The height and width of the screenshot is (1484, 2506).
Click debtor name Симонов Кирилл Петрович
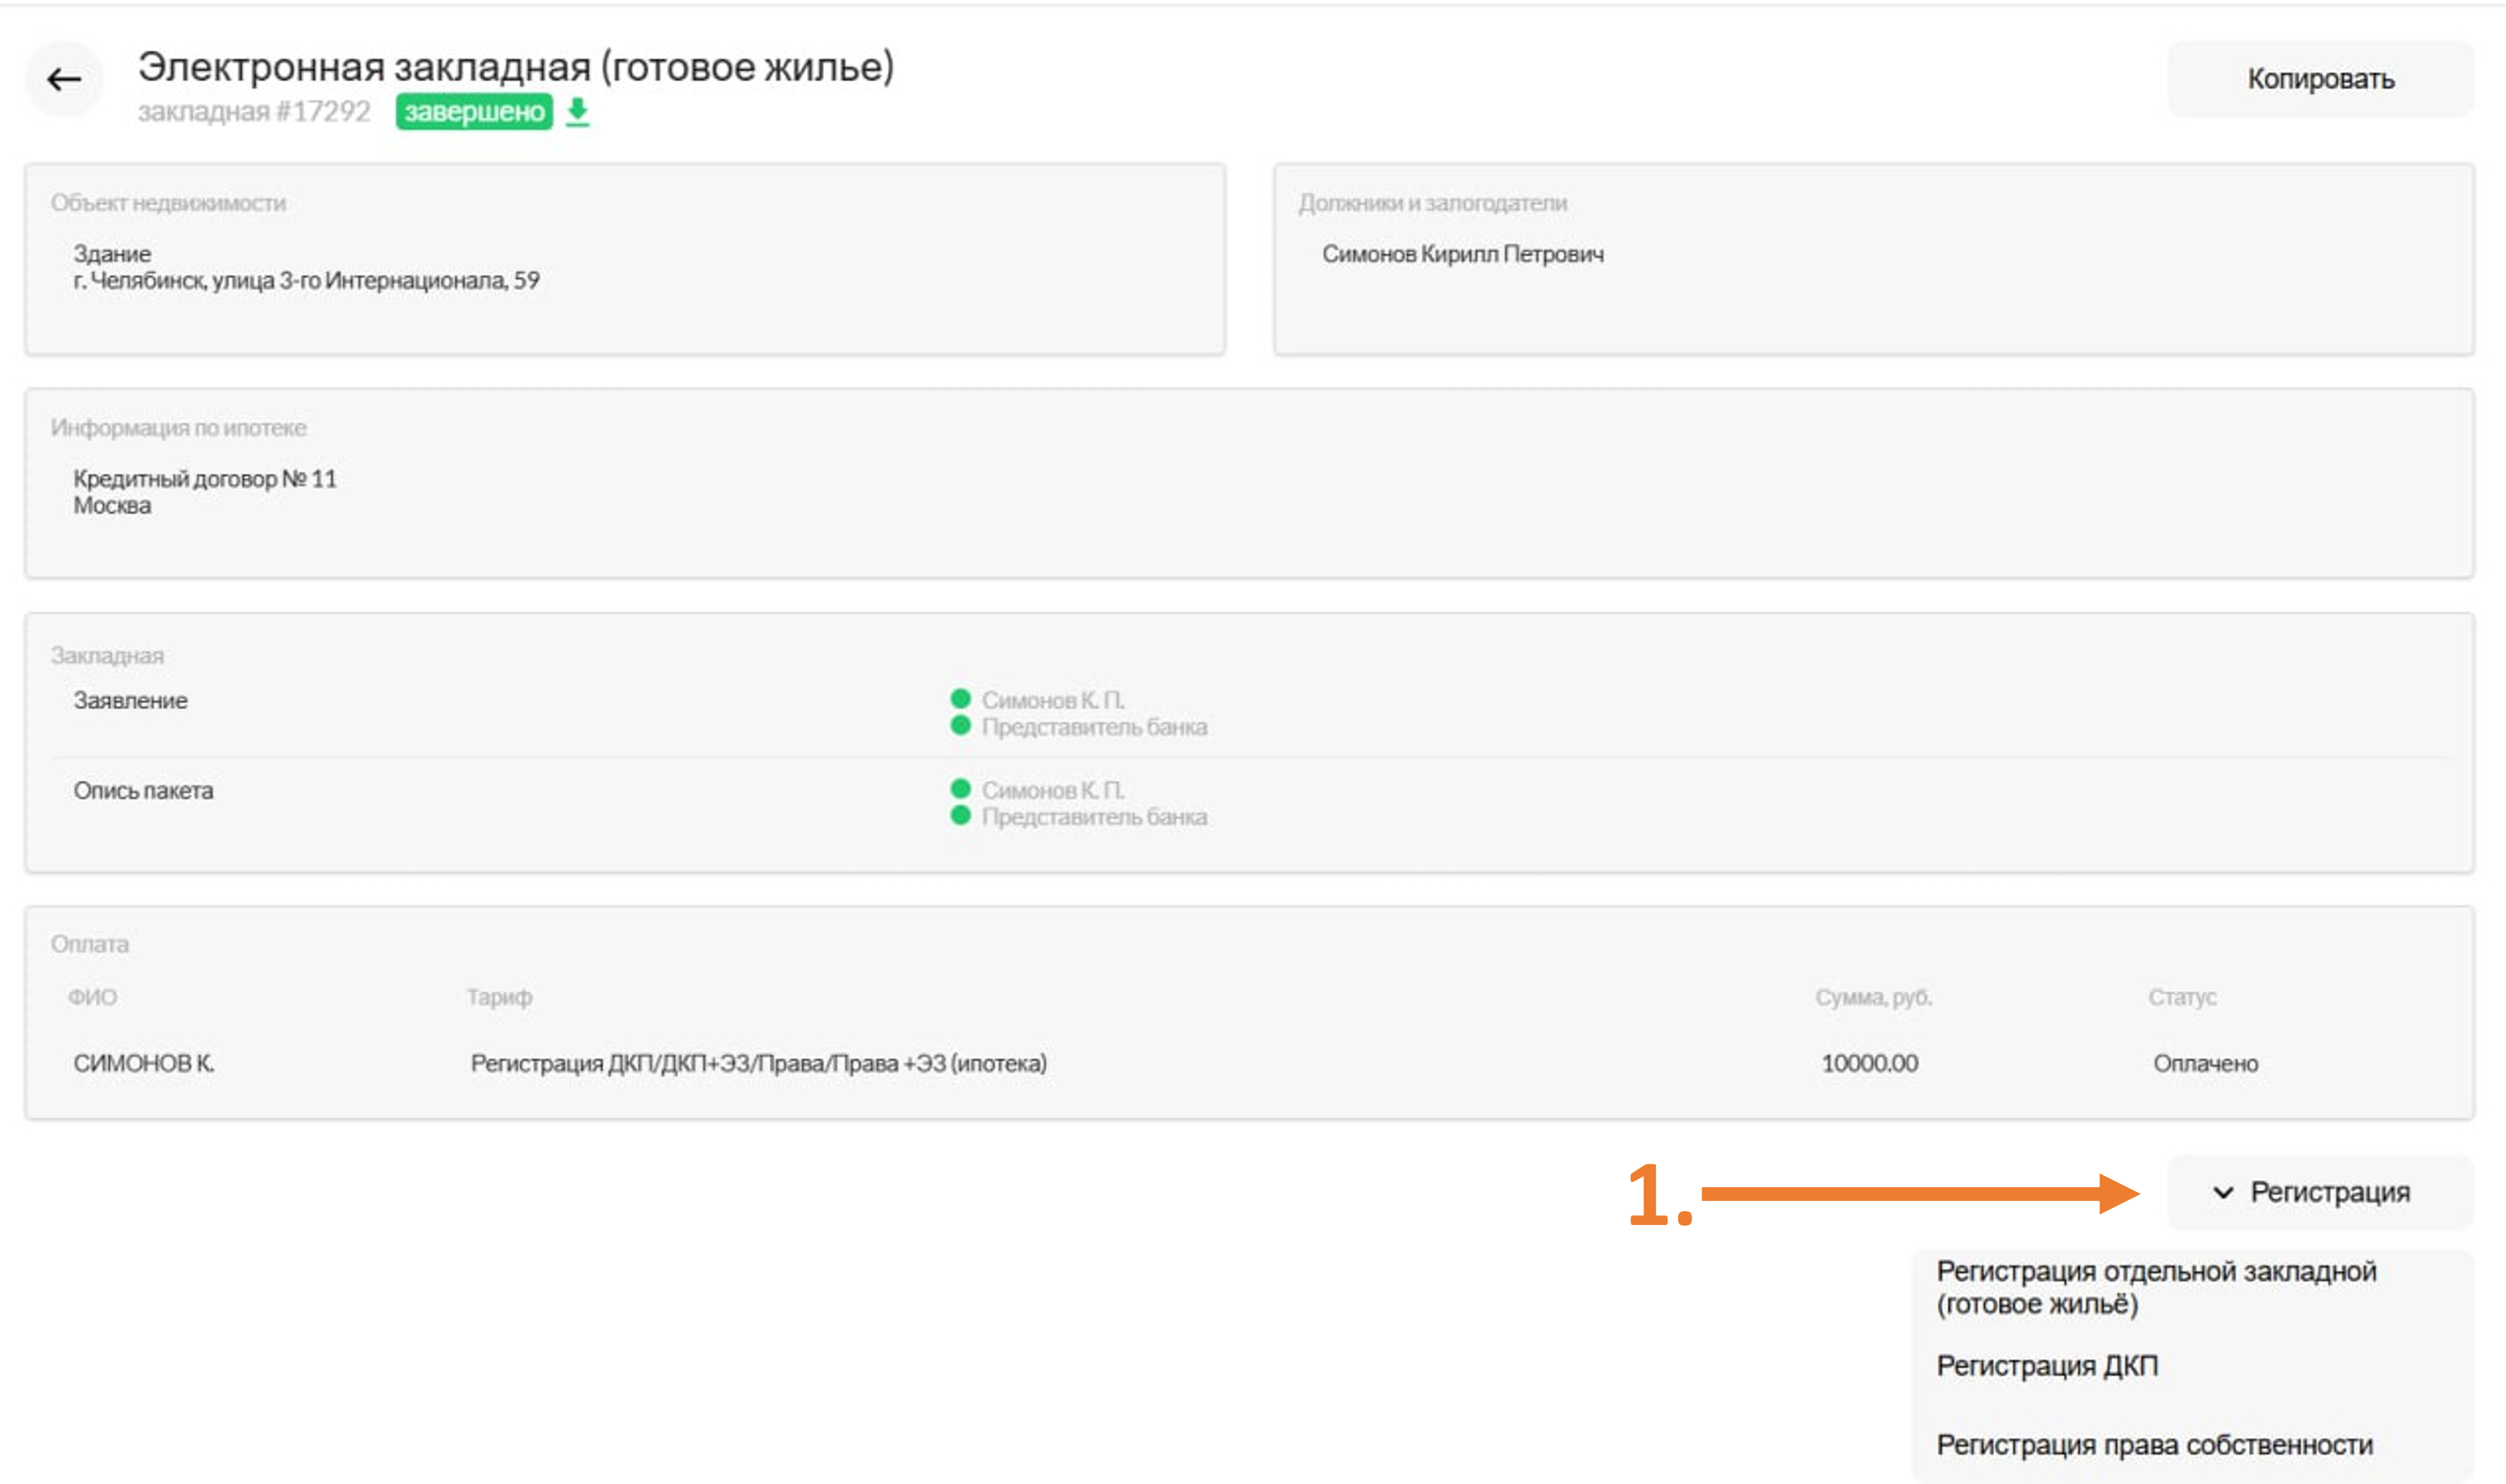(x=1462, y=254)
